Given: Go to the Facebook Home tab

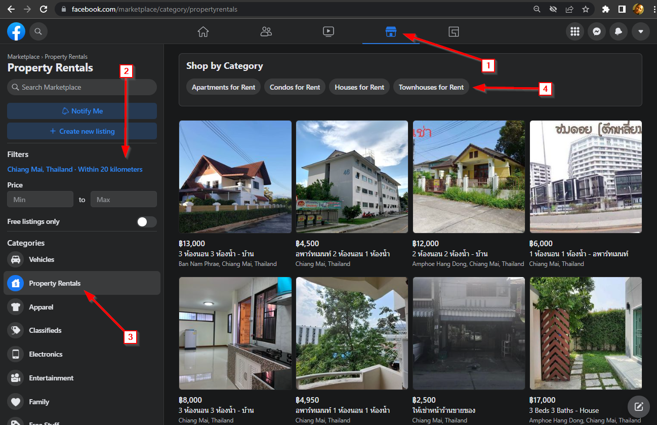Looking at the screenshot, I should (203, 32).
